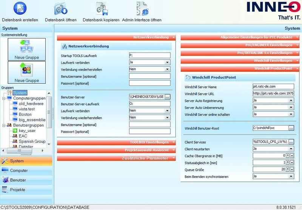Viewport: 302px width, 210px height.
Task: Switch to System navigation pane
Action: coord(26,161)
